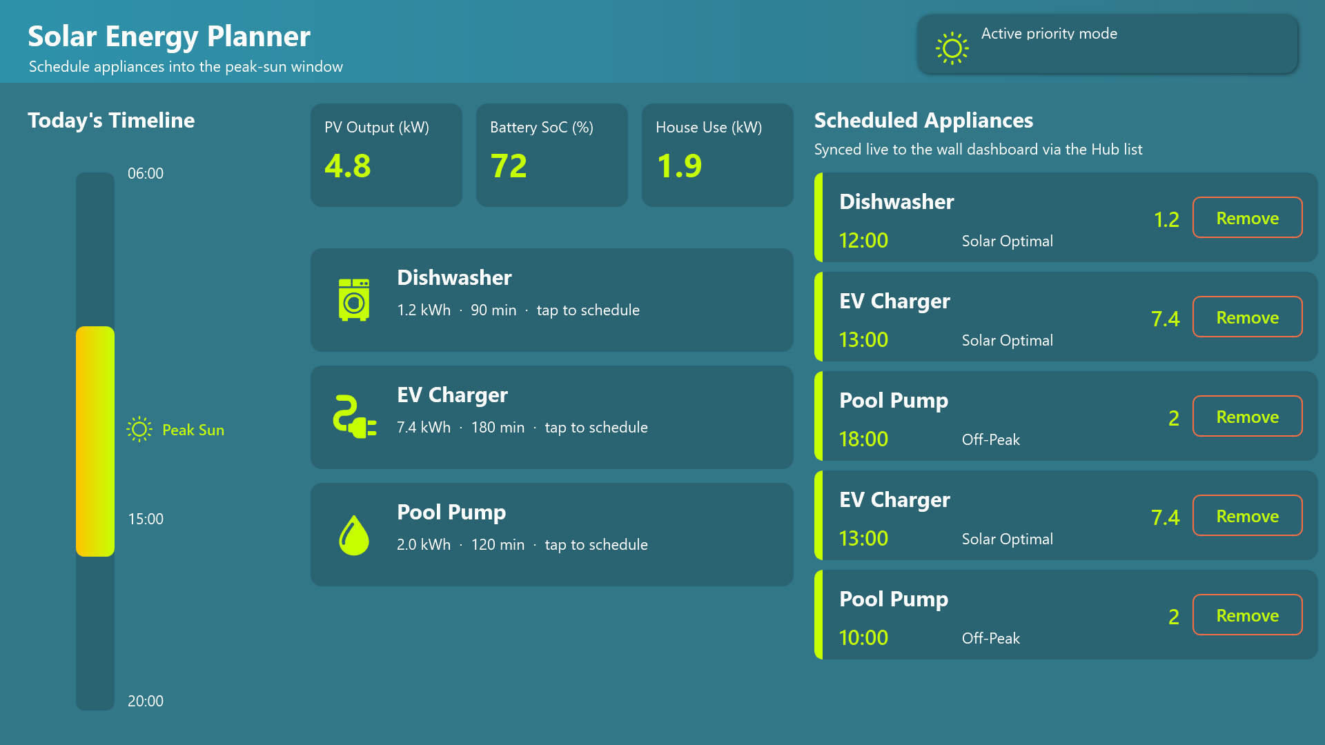Viewport: 1325px width, 745px height.
Task: Remove the Dishwasher scheduled at 12:00
Action: tap(1247, 217)
